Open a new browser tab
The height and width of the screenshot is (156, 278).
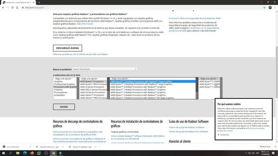point(39,3)
